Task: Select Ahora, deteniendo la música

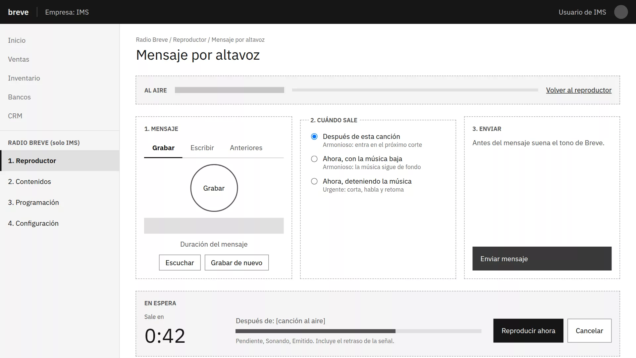Action: 314,181
